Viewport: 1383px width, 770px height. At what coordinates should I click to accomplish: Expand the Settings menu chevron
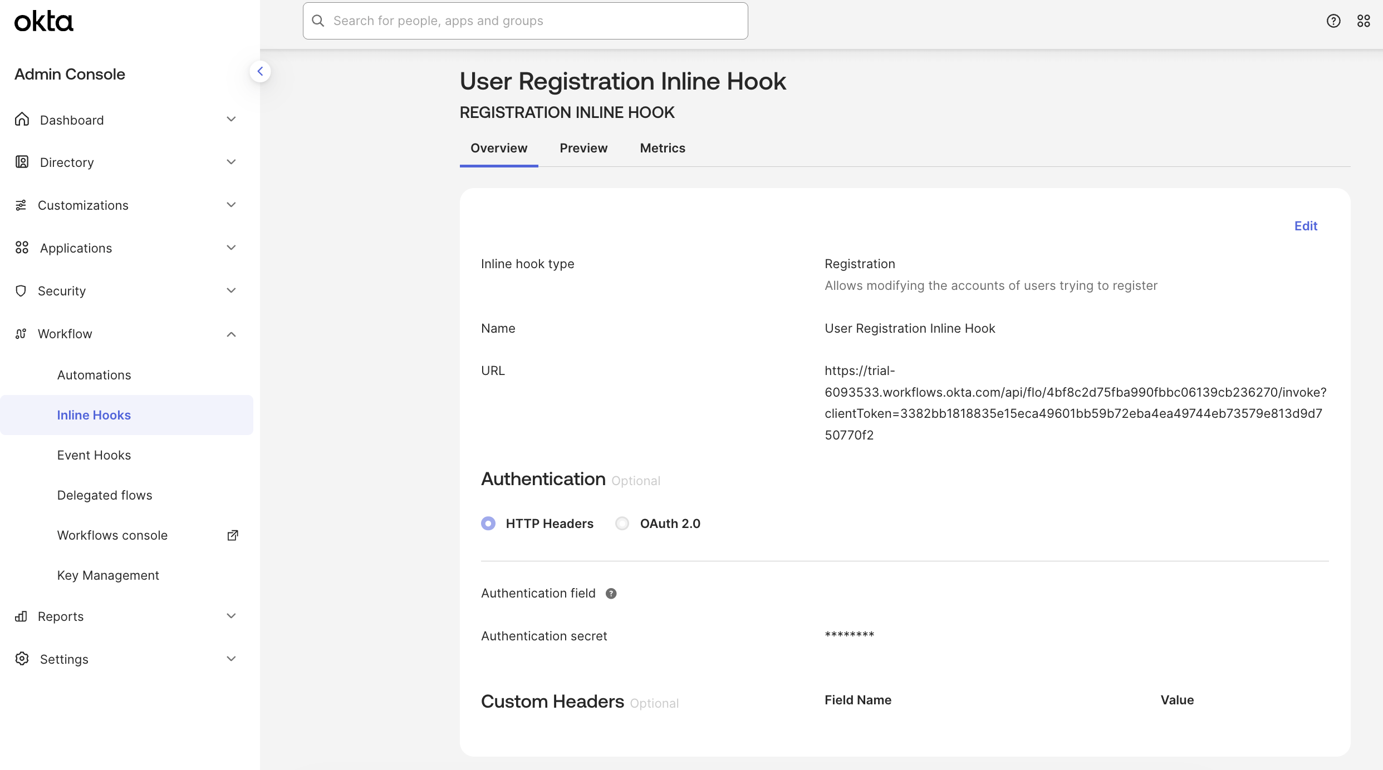click(x=232, y=659)
